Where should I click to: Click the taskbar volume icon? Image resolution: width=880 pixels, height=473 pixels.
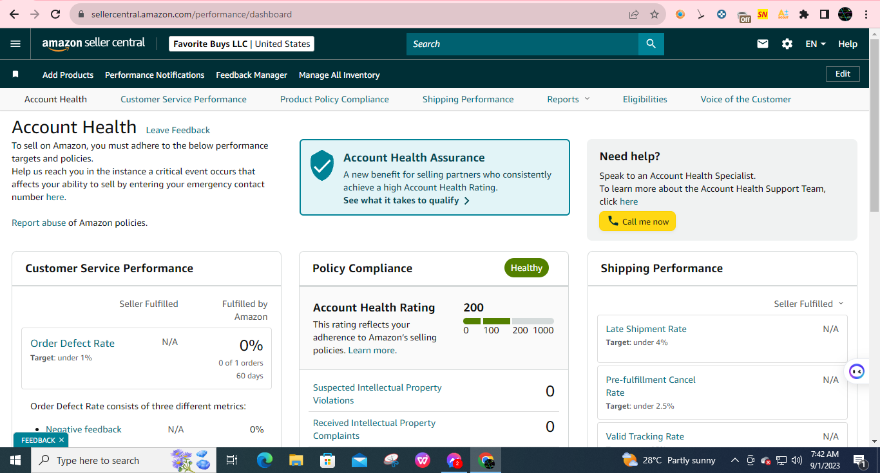(x=797, y=460)
